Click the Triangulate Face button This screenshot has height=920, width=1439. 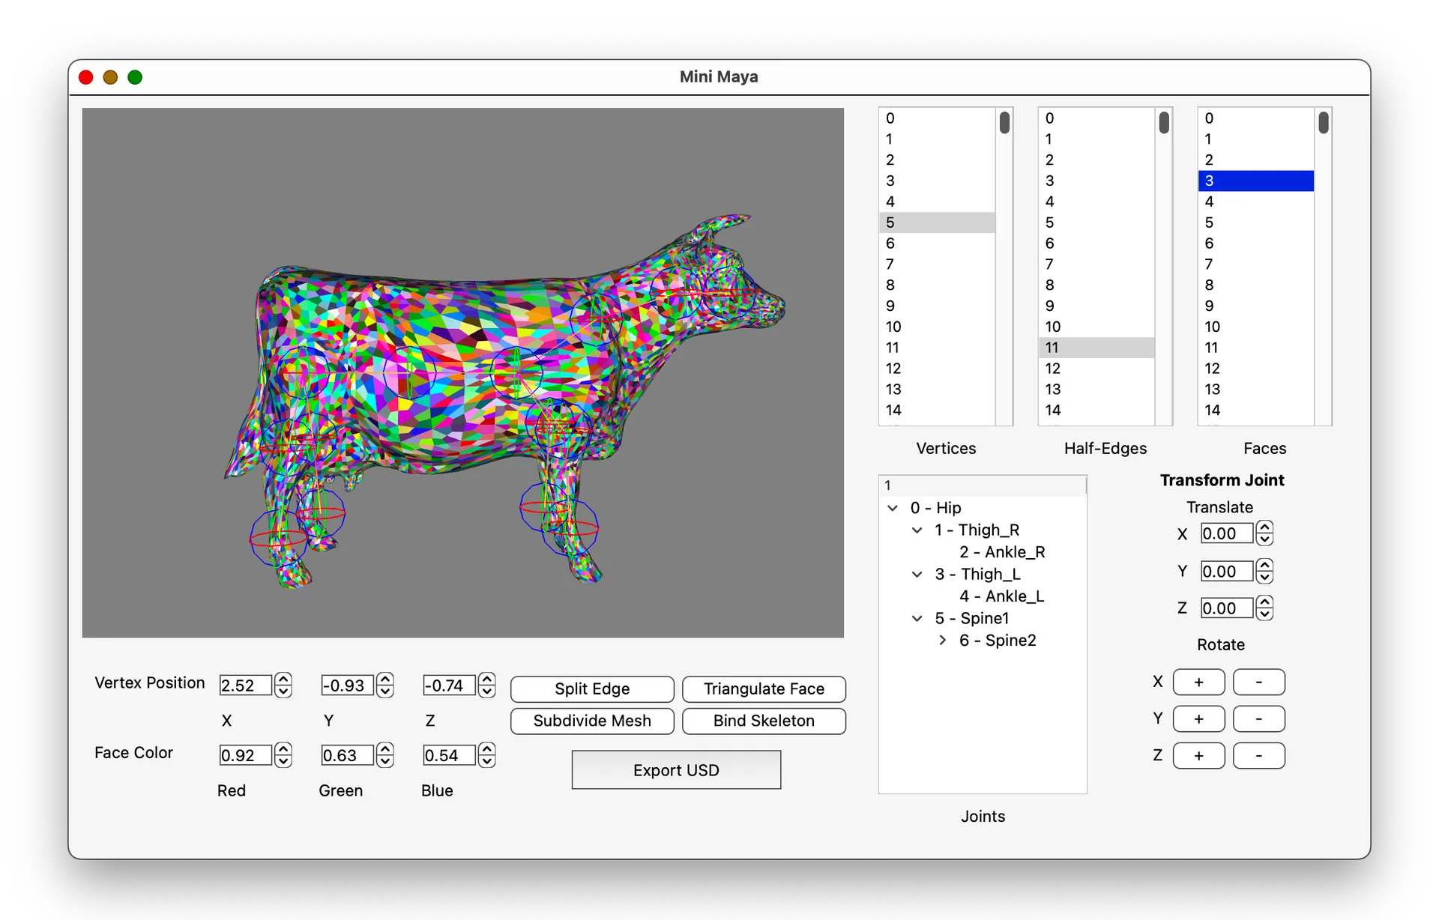click(x=764, y=689)
